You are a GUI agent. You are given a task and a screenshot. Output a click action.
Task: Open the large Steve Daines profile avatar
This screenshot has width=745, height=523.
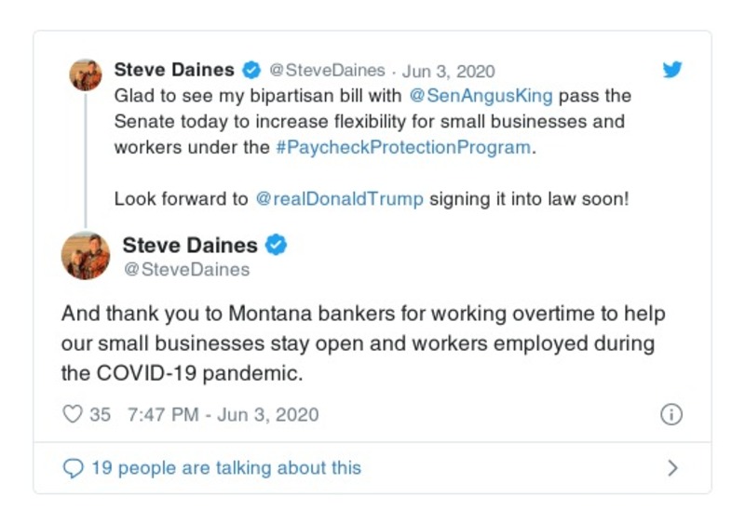pos(86,255)
